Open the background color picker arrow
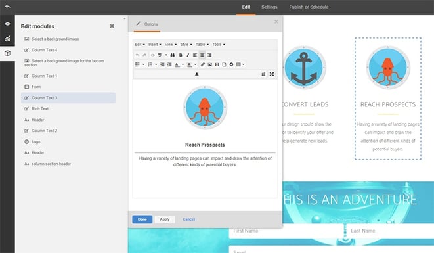This screenshot has width=434, height=253. [195, 64]
